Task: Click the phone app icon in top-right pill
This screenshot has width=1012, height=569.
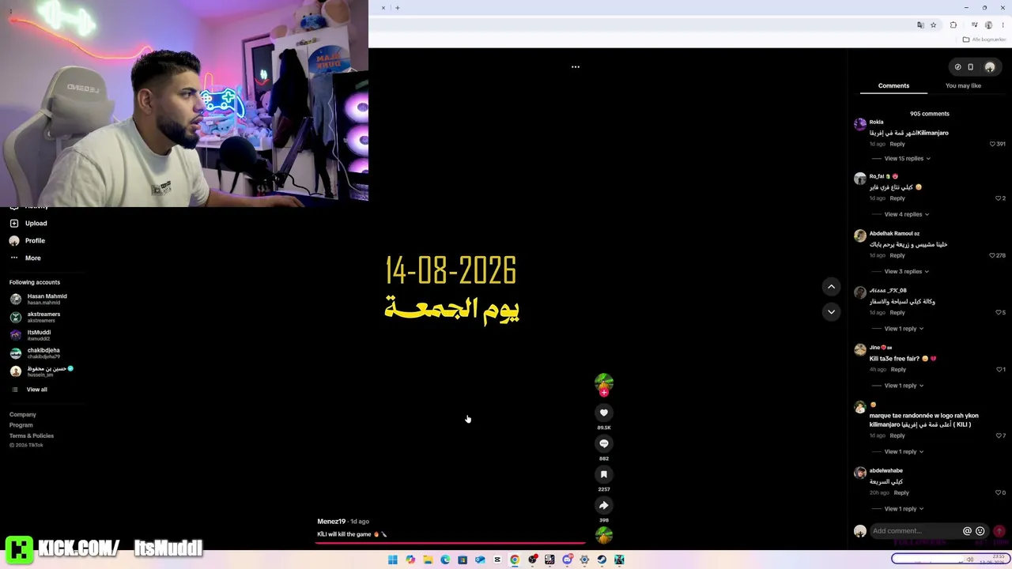Action: pos(971,67)
